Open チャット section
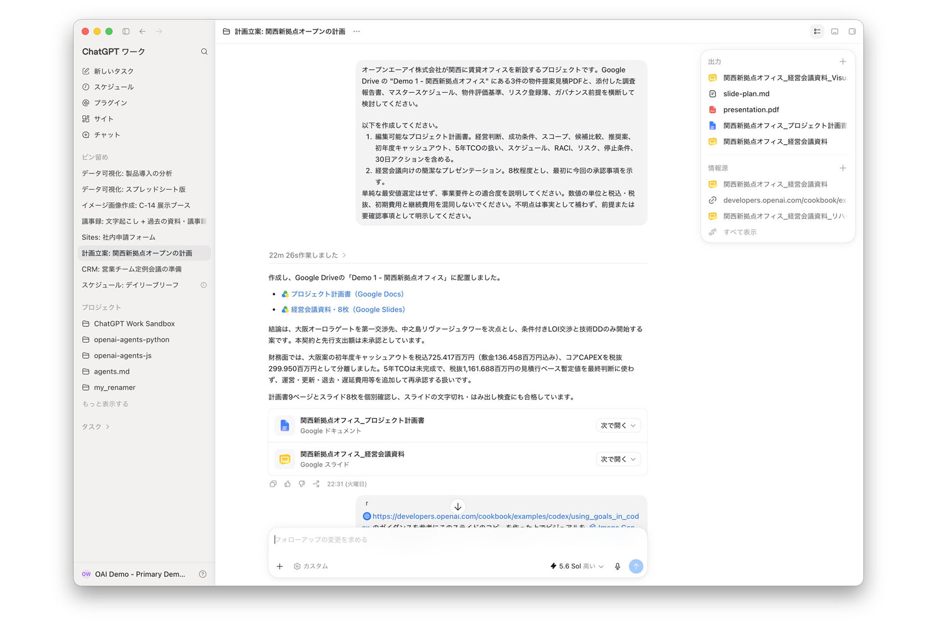Screen dimensions: 937x624 pos(144,135)
